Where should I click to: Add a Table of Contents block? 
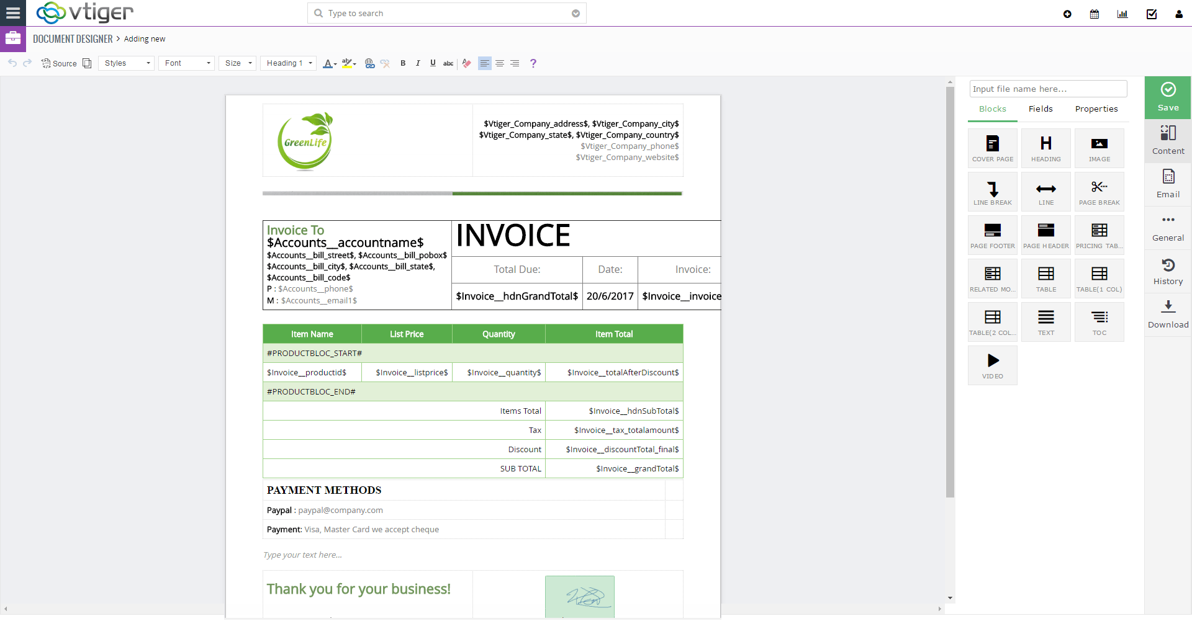coord(1099,321)
